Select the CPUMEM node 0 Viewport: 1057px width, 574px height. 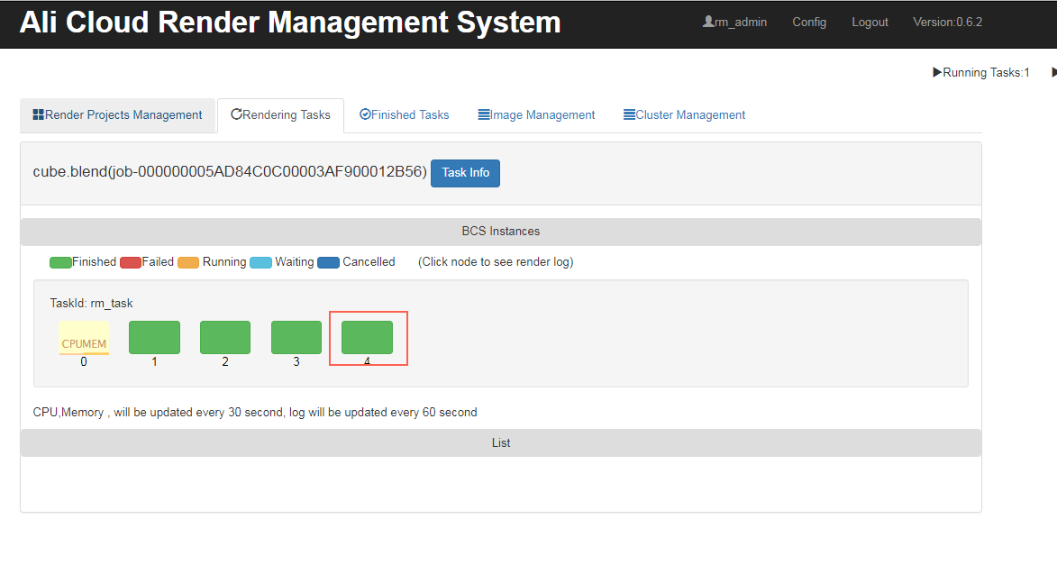pos(84,338)
